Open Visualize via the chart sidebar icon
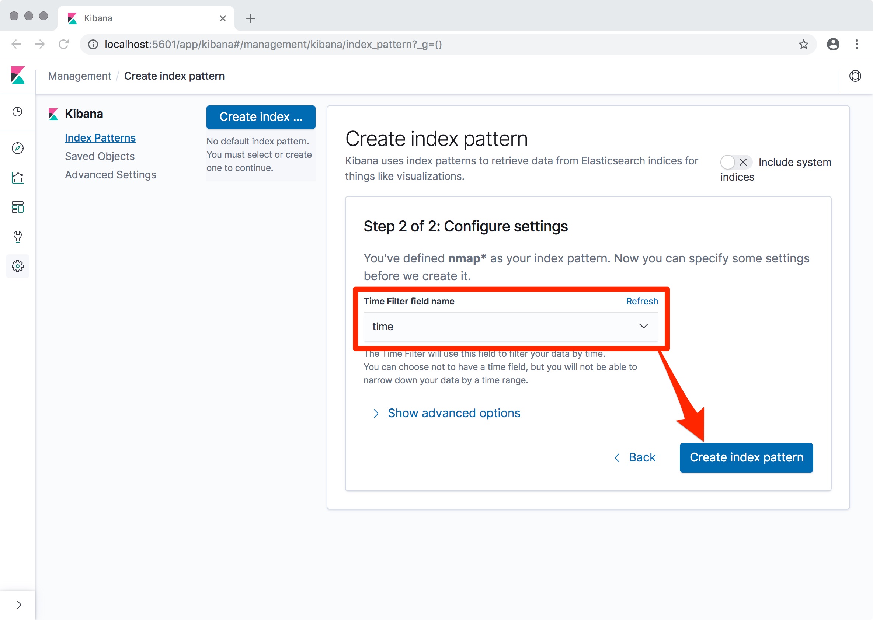 18,178
